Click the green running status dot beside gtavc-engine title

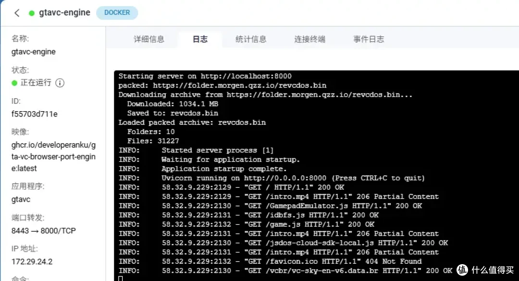(x=32, y=13)
